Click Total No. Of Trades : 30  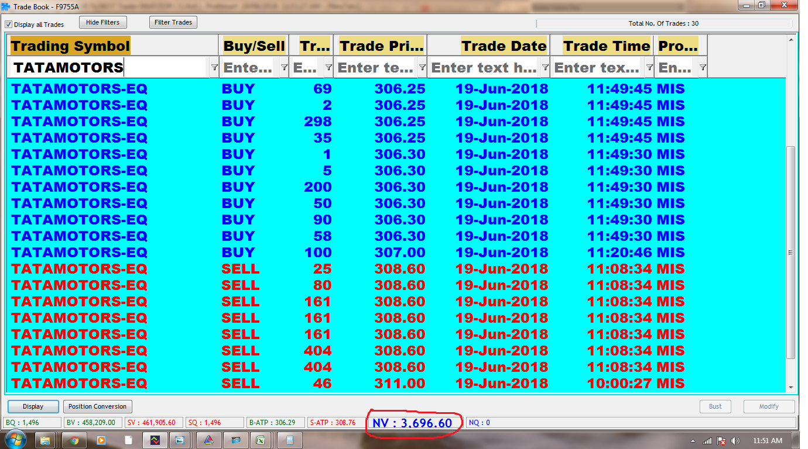click(x=663, y=24)
